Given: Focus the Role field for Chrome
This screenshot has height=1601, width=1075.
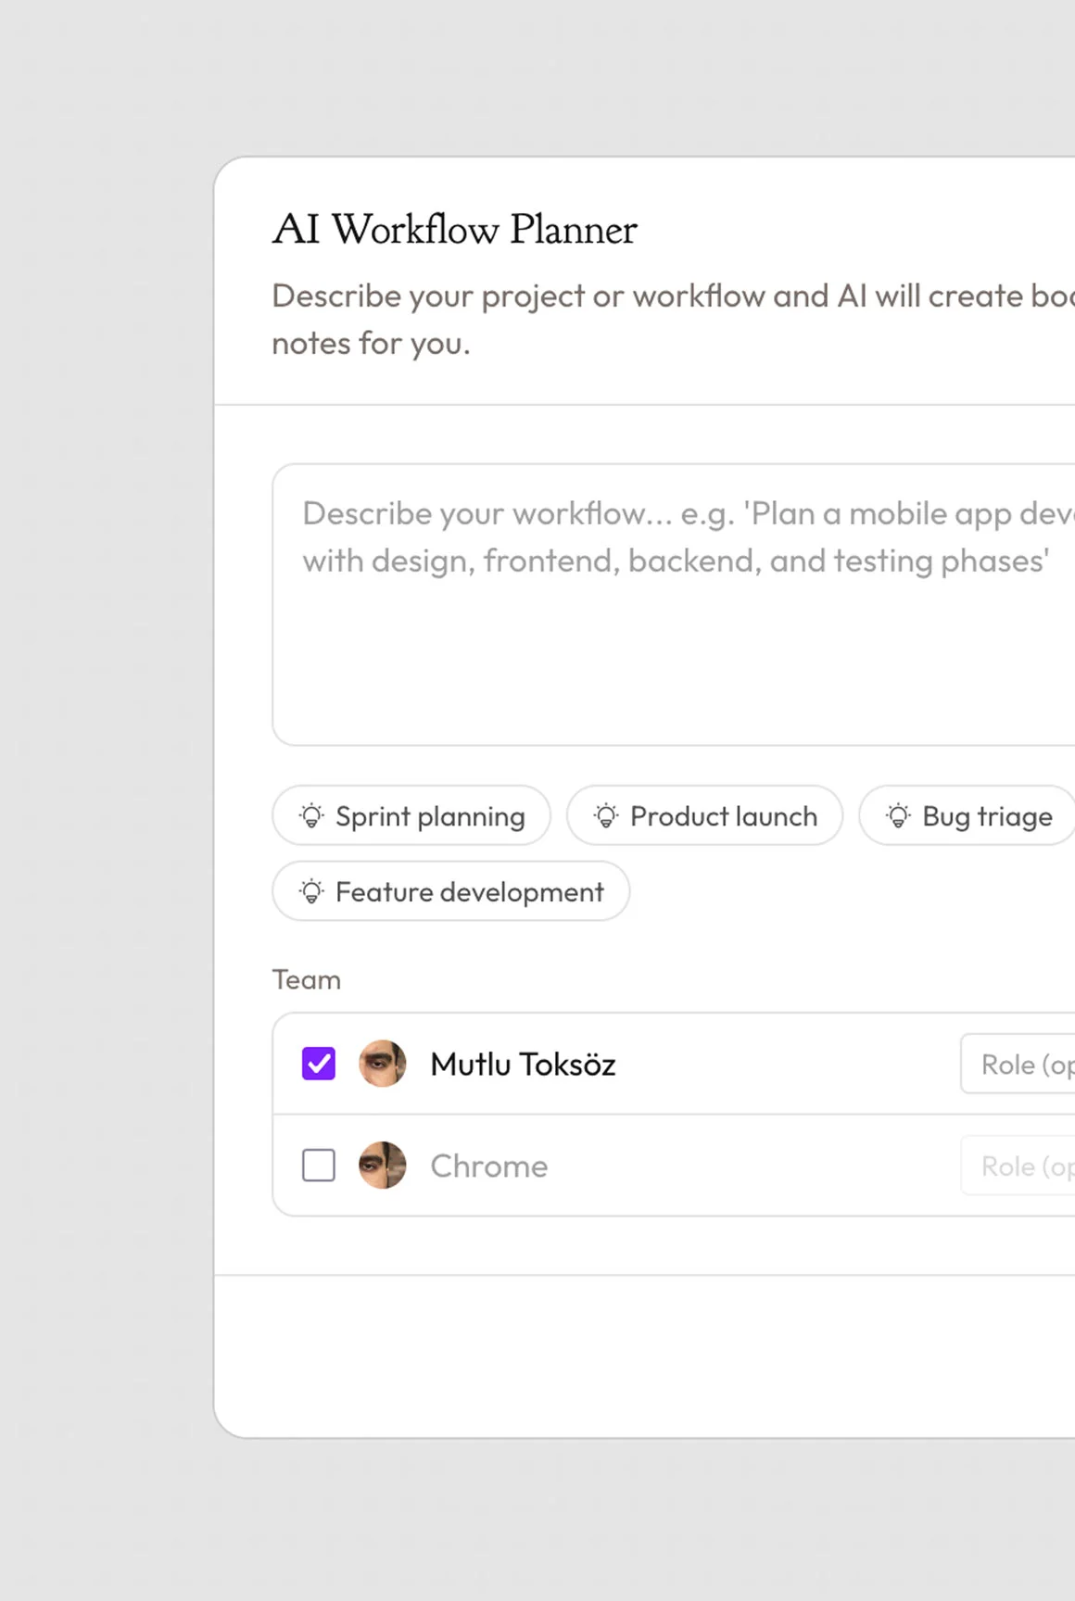Looking at the screenshot, I should (x=1019, y=1166).
